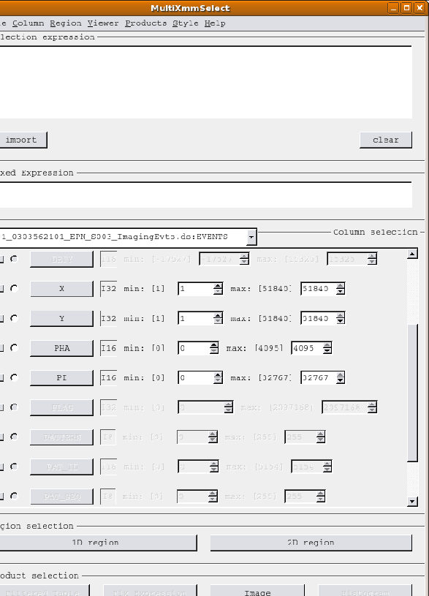Click the I32 type label in X row
This screenshot has height=596, width=429.
click(x=108, y=289)
